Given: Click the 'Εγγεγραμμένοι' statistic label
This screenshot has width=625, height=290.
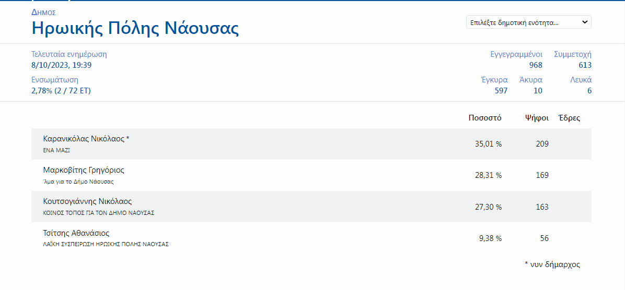Looking at the screenshot, I should point(516,54).
